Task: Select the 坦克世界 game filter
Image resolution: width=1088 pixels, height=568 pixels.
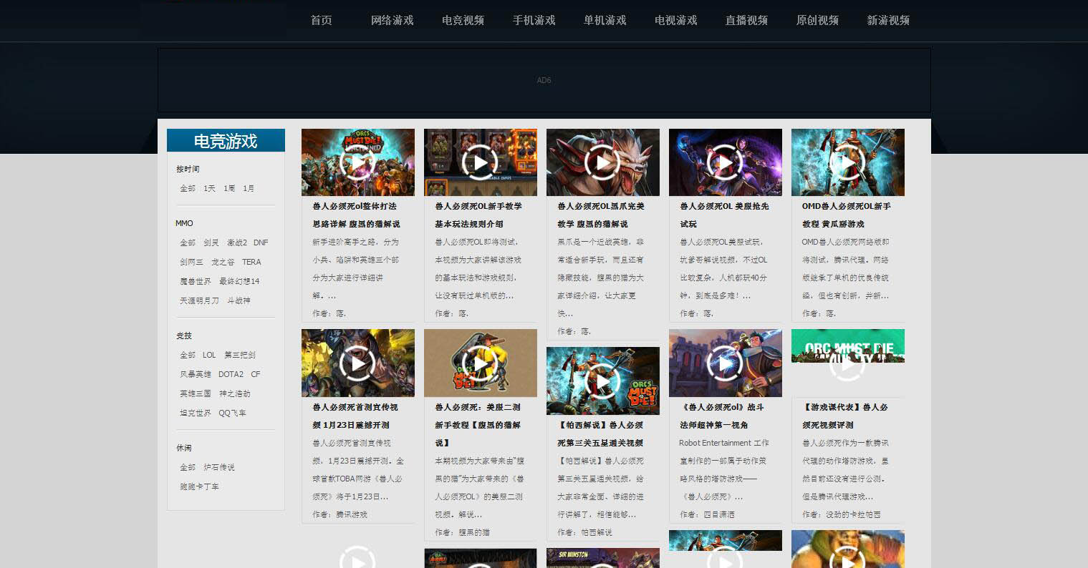Action: coord(196,413)
